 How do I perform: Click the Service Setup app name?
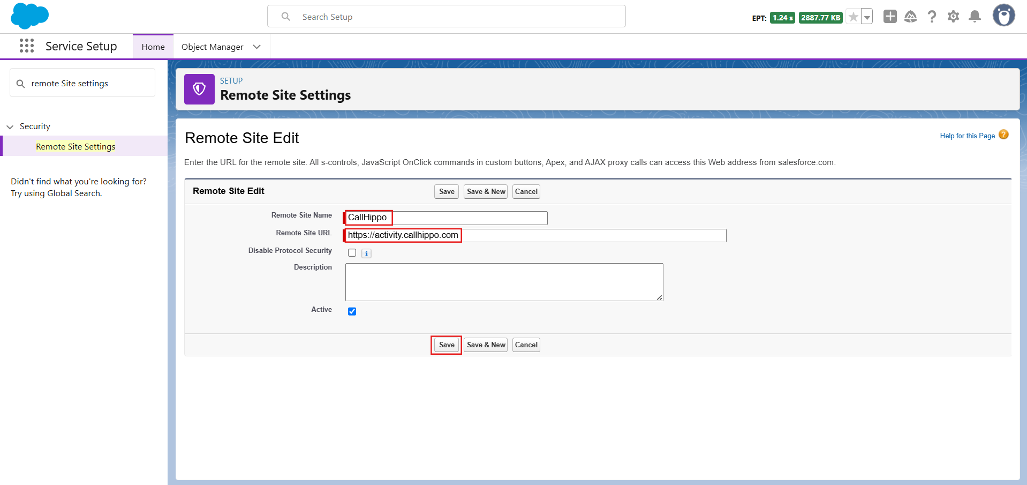coord(81,46)
